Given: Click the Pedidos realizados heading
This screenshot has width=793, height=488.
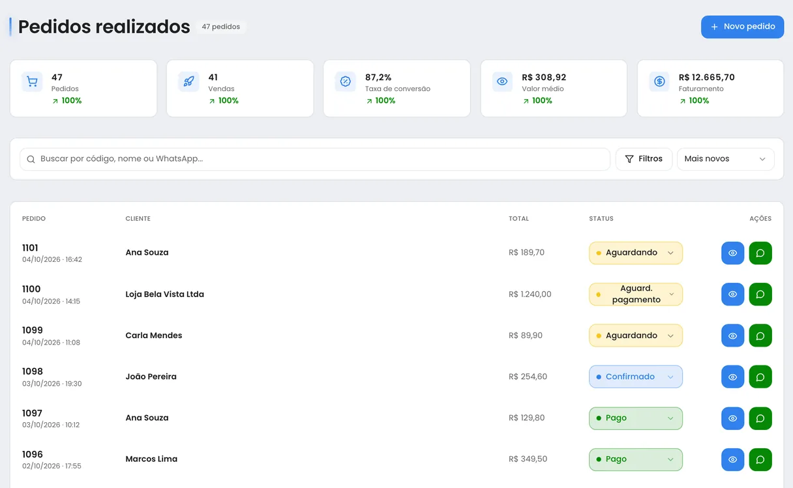Looking at the screenshot, I should (x=104, y=27).
